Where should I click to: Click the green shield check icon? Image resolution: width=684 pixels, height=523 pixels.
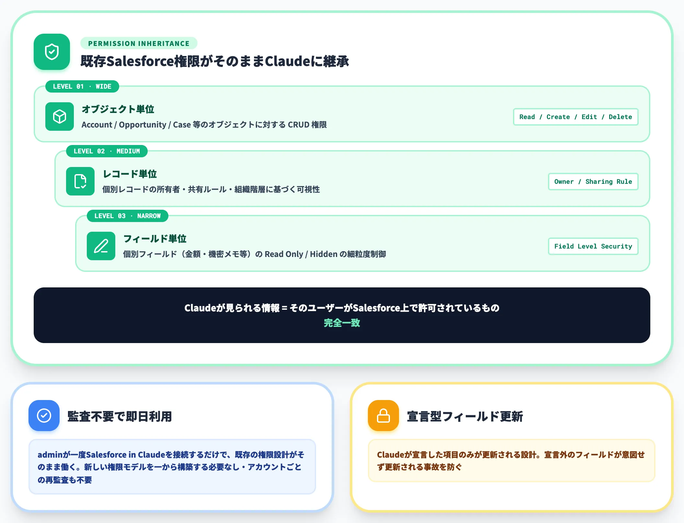[x=52, y=52]
